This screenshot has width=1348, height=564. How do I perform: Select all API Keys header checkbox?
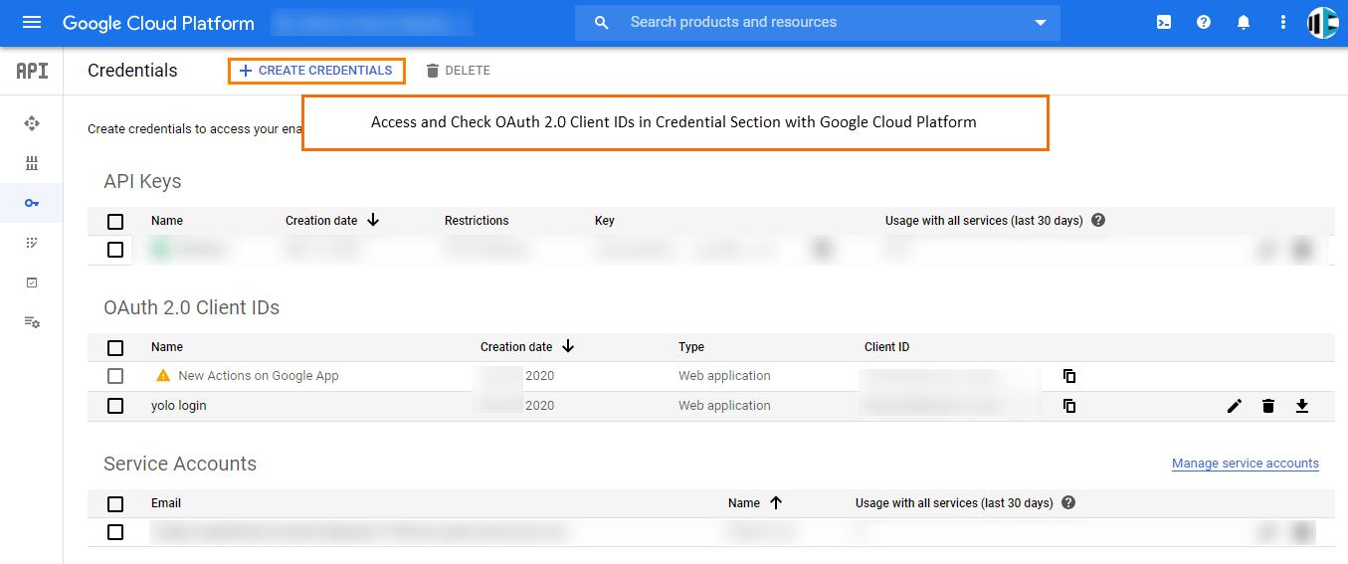(x=115, y=222)
